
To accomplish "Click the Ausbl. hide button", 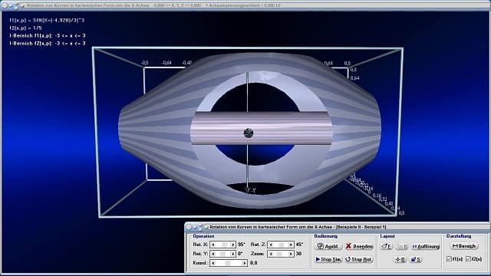I will tap(328, 246).
